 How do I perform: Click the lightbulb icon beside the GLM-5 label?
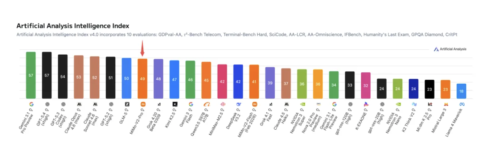(x=128, y=110)
